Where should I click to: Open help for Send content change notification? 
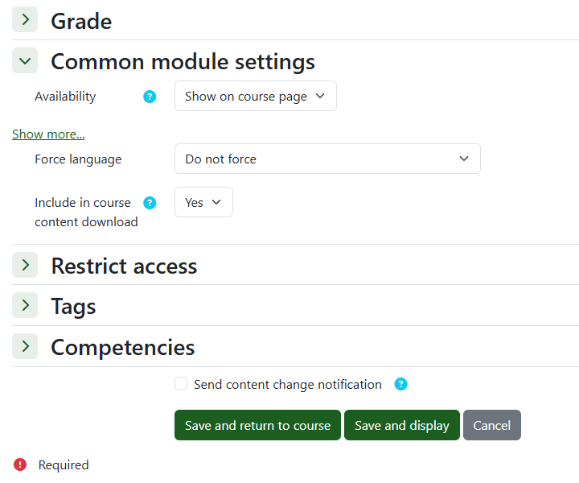click(401, 385)
